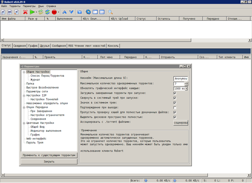Click the blue recheck with checkmark icon
Viewport: 252px width, 183px height.
click(48, 12)
